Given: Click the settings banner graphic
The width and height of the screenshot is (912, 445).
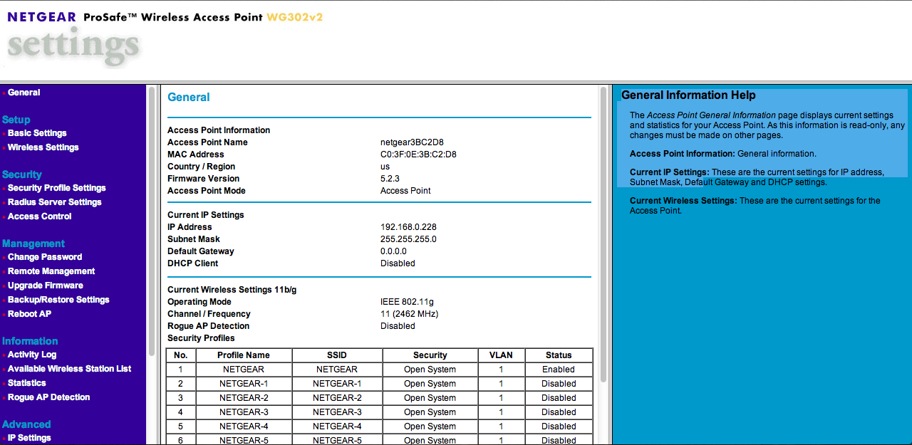Looking at the screenshot, I should point(73,46).
